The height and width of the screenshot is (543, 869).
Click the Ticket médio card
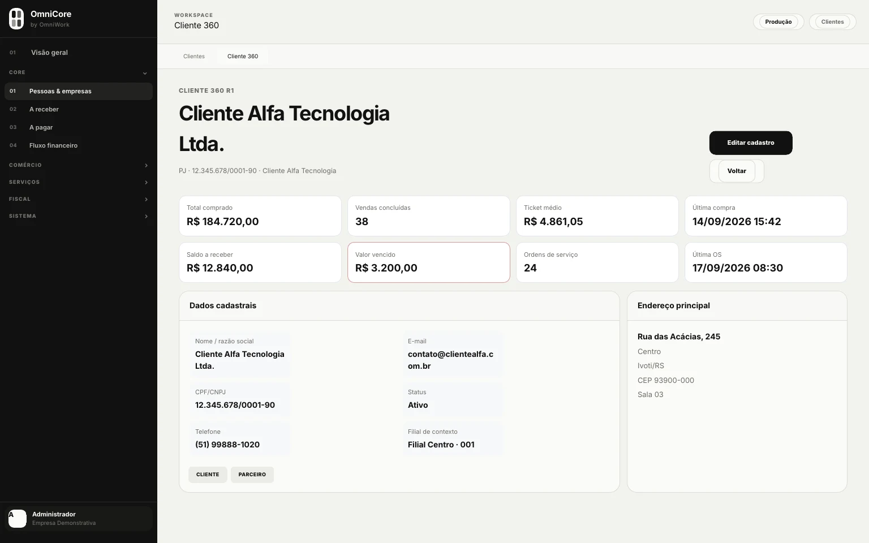point(597,216)
